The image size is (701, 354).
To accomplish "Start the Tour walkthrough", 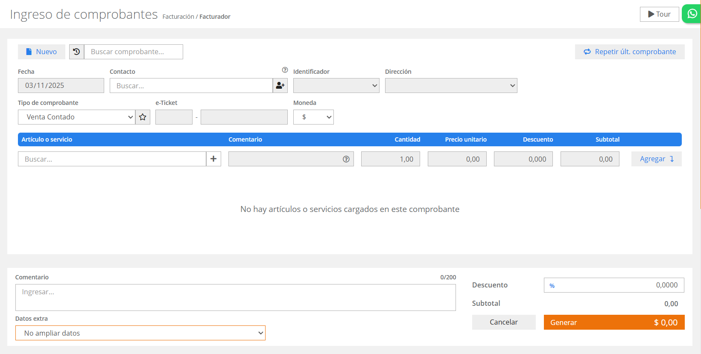I will (659, 14).
